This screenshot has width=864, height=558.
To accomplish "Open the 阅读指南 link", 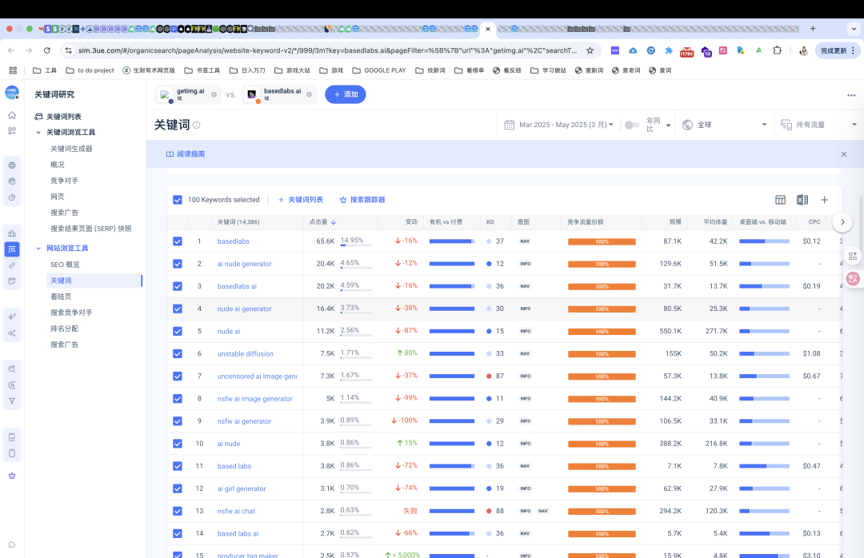I will (x=185, y=154).
